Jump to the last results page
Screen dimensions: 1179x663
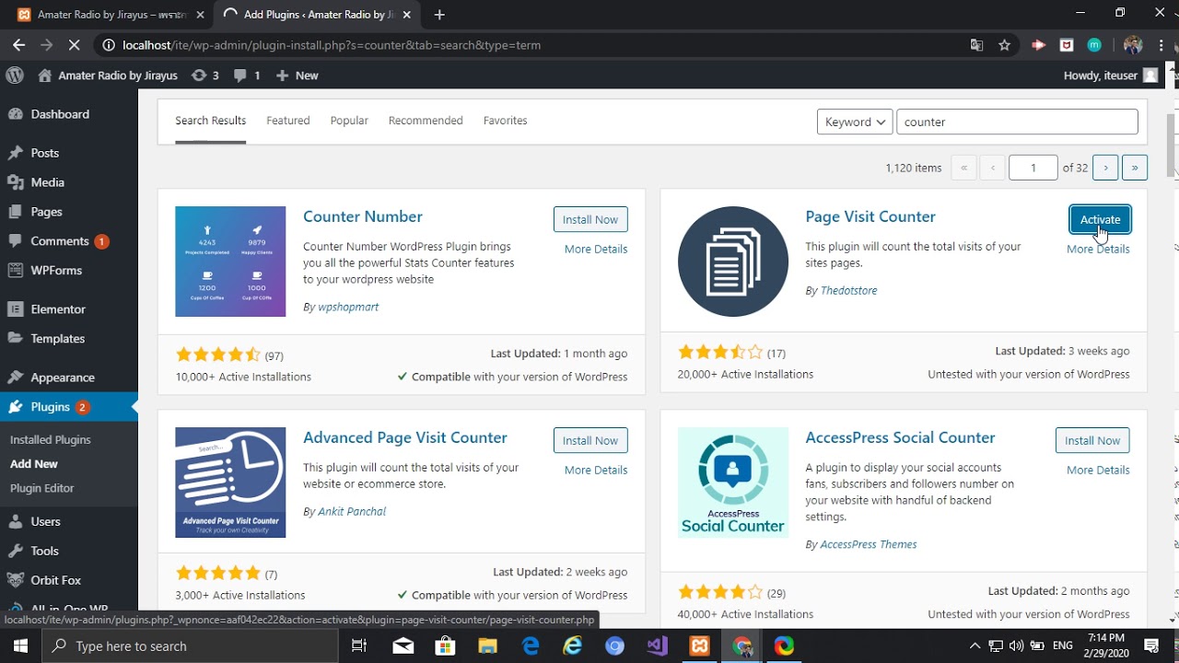(x=1135, y=168)
